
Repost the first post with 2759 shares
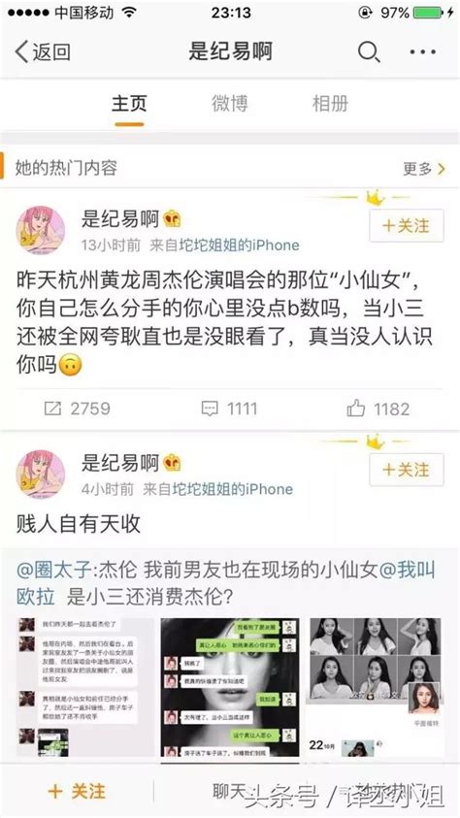point(78,409)
